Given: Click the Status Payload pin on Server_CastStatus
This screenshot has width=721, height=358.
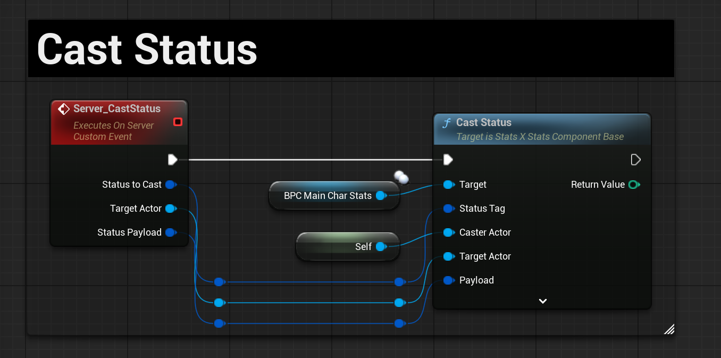Looking at the screenshot, I should coord(171,232).
